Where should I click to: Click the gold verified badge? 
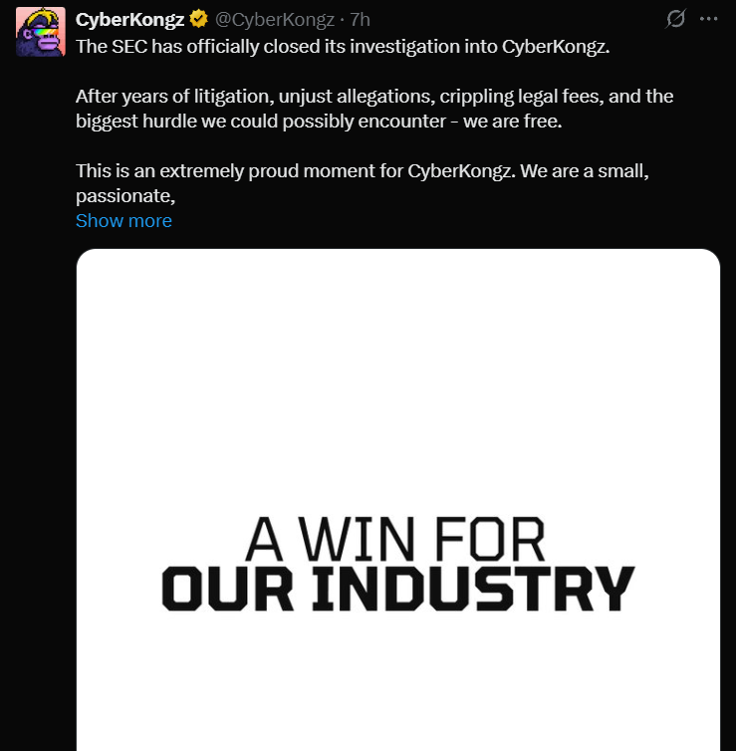click(x=199, y=19)
